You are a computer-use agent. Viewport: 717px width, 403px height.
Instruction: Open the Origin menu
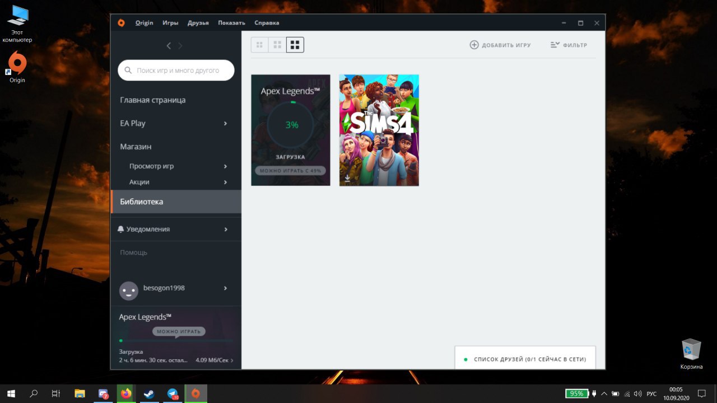[144, 23]
